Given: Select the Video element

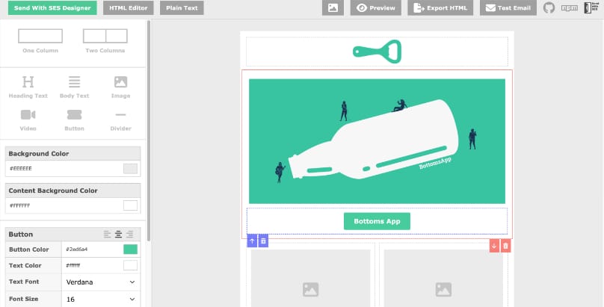Looking at the screenshot, I should (28, 120).
